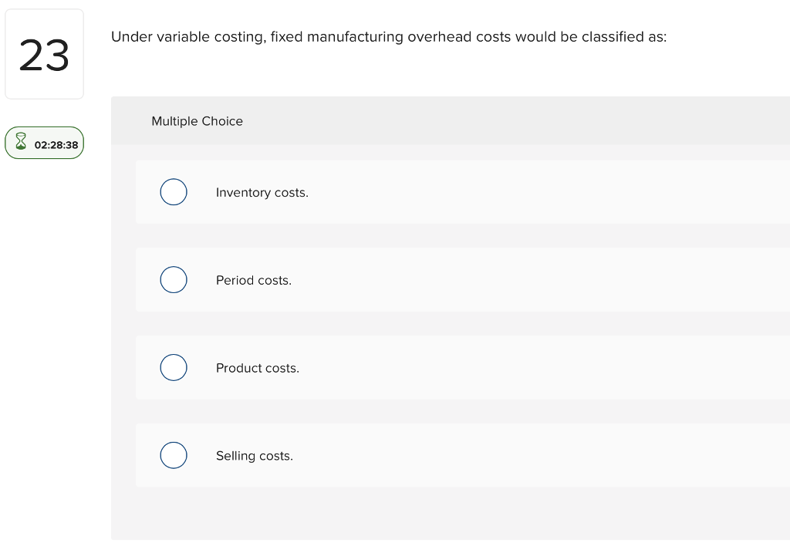The width and height of the screenshot is (790, 543).
Task: Select the Period costs radio button
Action: coord(174,279)
